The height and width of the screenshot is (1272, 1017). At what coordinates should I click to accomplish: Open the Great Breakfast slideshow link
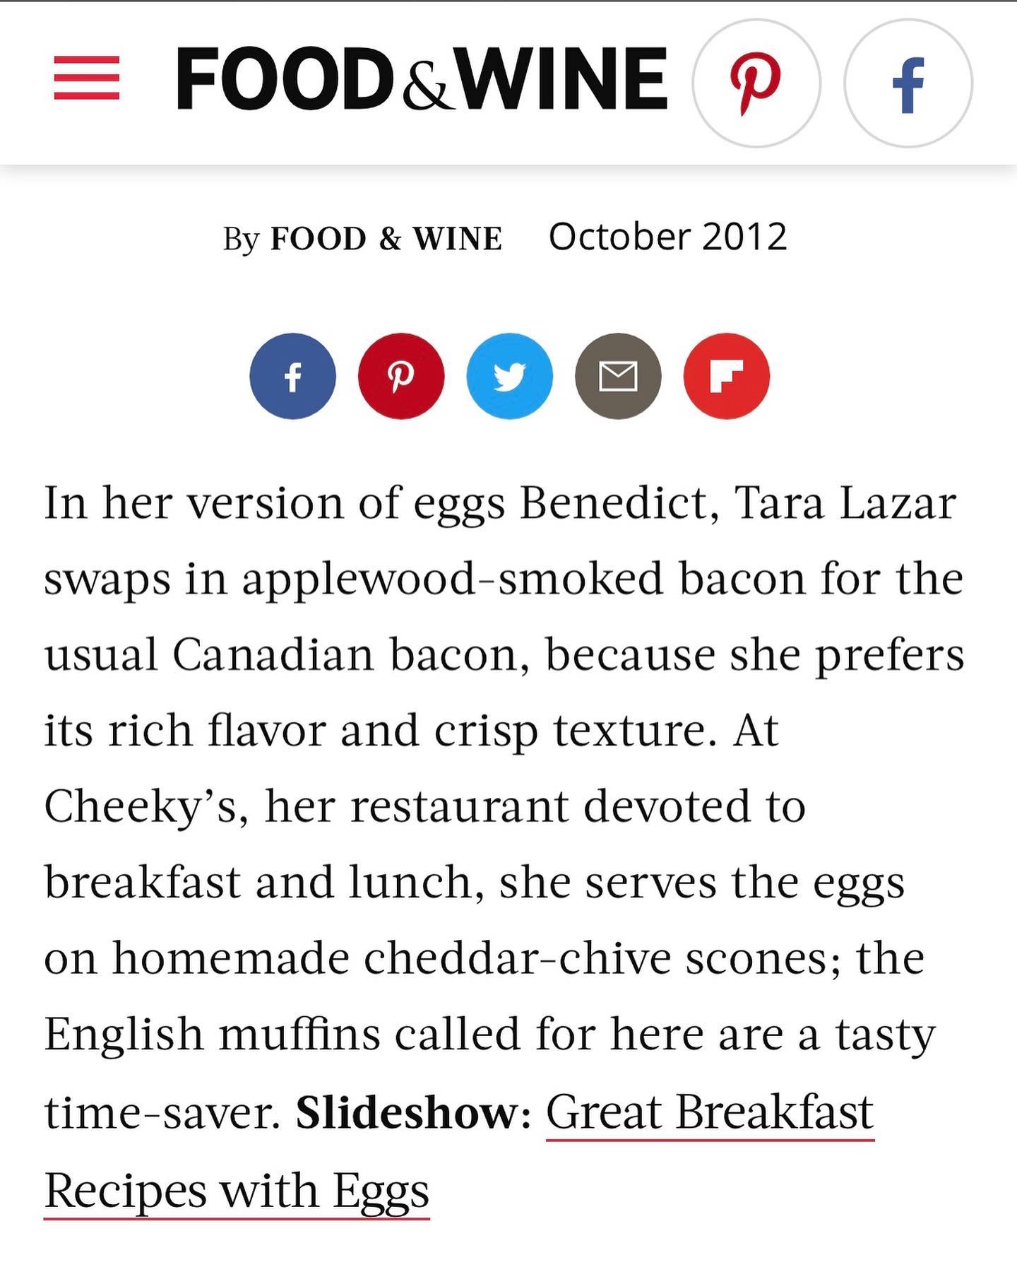710,1113
